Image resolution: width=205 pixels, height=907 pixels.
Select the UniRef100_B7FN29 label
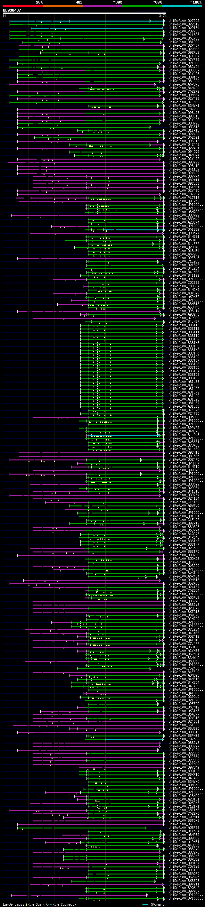click(184, 102)
